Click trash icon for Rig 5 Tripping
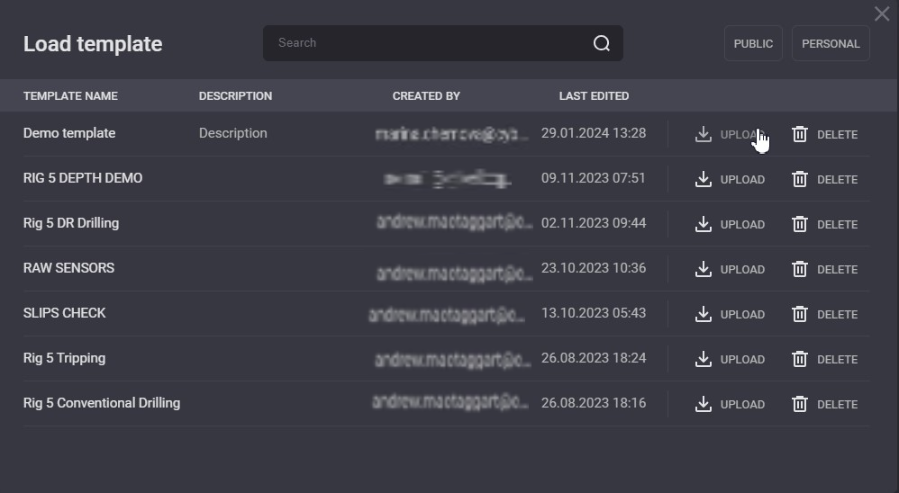 (x=799, y=359)
